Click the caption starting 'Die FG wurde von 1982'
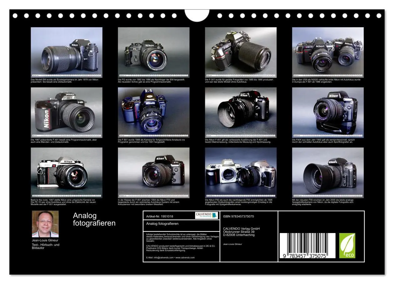394x284 pixels. point(151,81)
